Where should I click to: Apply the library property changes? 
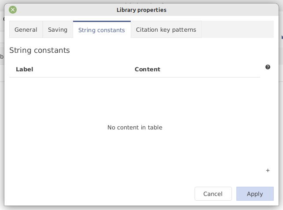pos(255,194)
